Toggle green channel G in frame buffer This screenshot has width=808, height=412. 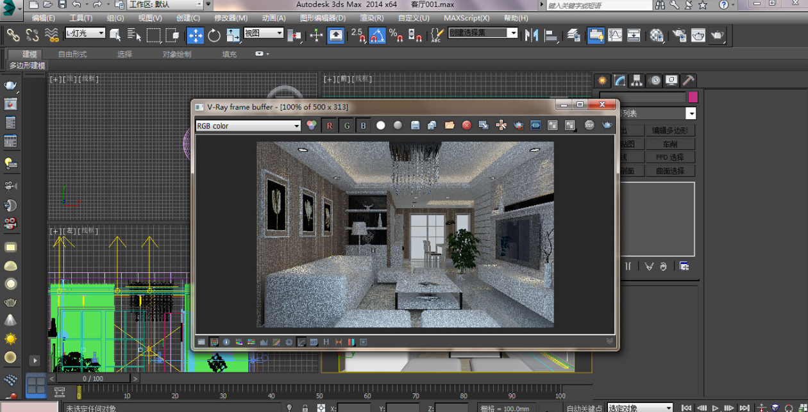[x=346, y=126]
